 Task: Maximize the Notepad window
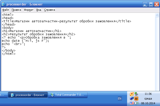(x=151, y=4)
